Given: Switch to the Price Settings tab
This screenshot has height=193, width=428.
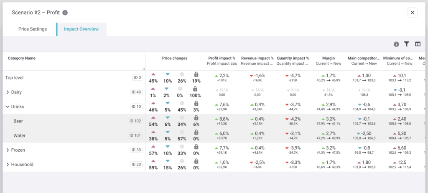Looking at the screenshot, I should 33,29.
